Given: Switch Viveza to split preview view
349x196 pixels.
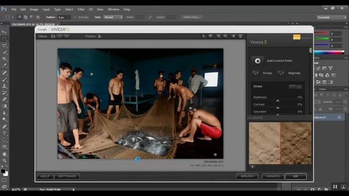Looking at the screenshot, I should tap(59, 36).
